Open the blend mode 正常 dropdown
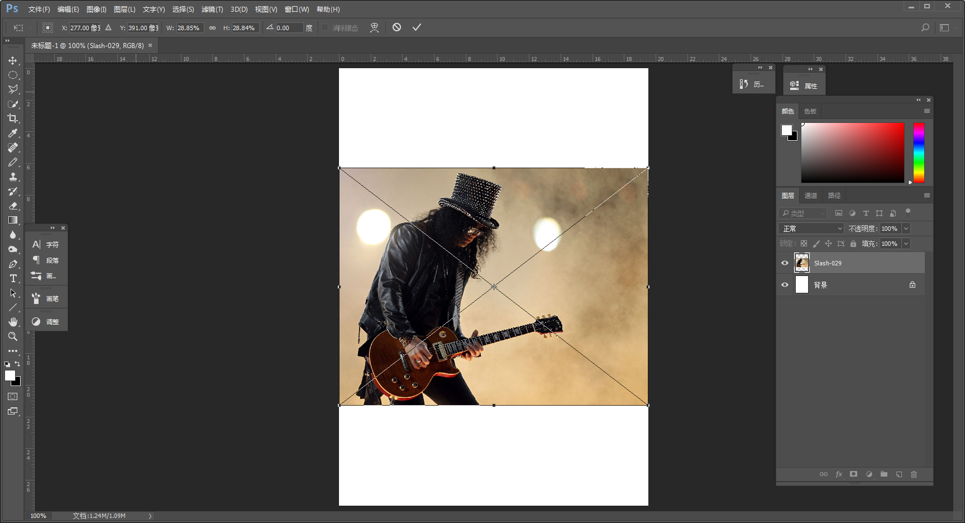This screenshot has height=523, width=965. click(x=811, y=229)
